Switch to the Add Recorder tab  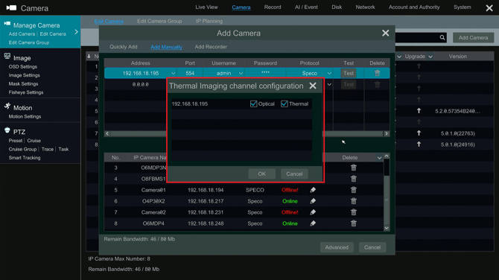[x=211, y=47]
